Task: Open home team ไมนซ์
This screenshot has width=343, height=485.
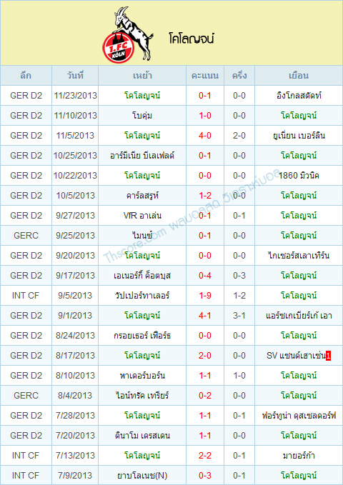Action: (x=142, y=236)
